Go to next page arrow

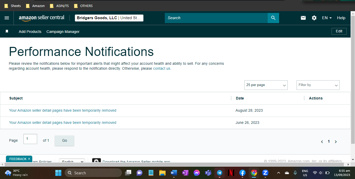336,142
